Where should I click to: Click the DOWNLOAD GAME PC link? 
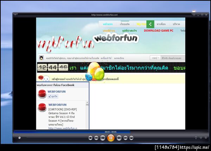click(159, 31)
